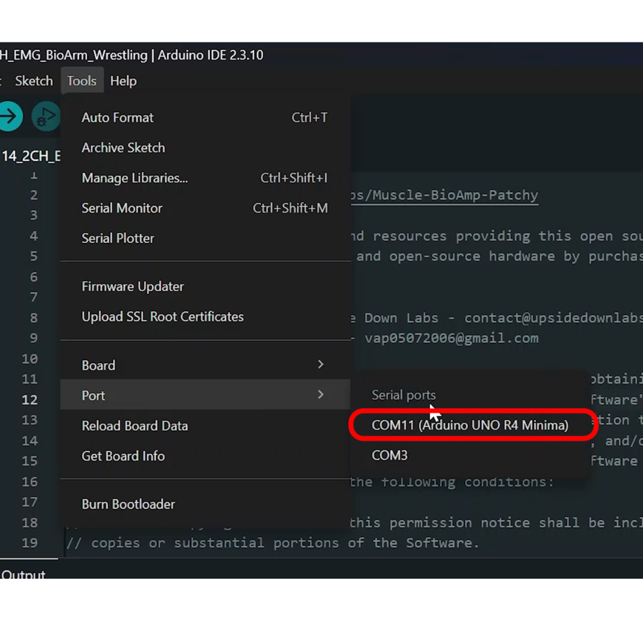The height and width of the screenshot is (643, 643).
Task: Click the Upload arrow button
Action: coord(10,117)
